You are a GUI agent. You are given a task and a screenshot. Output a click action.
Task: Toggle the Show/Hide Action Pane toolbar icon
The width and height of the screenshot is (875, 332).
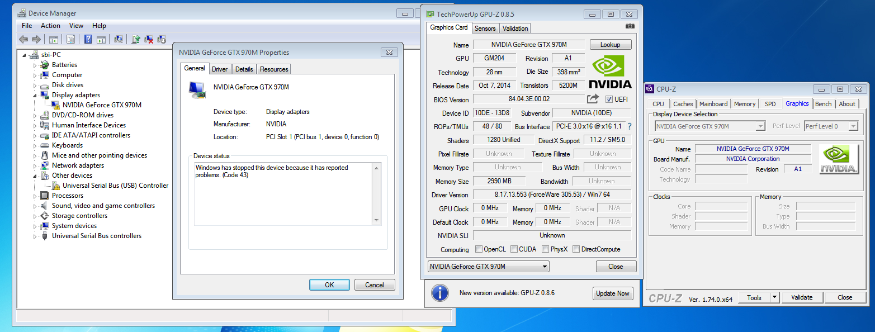[101, 39]
